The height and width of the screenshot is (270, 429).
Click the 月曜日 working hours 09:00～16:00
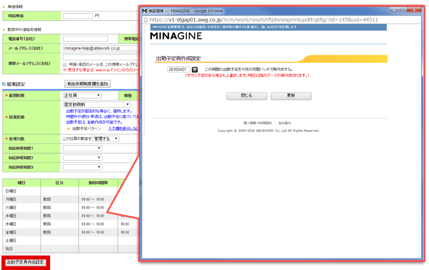pos(93,199)
